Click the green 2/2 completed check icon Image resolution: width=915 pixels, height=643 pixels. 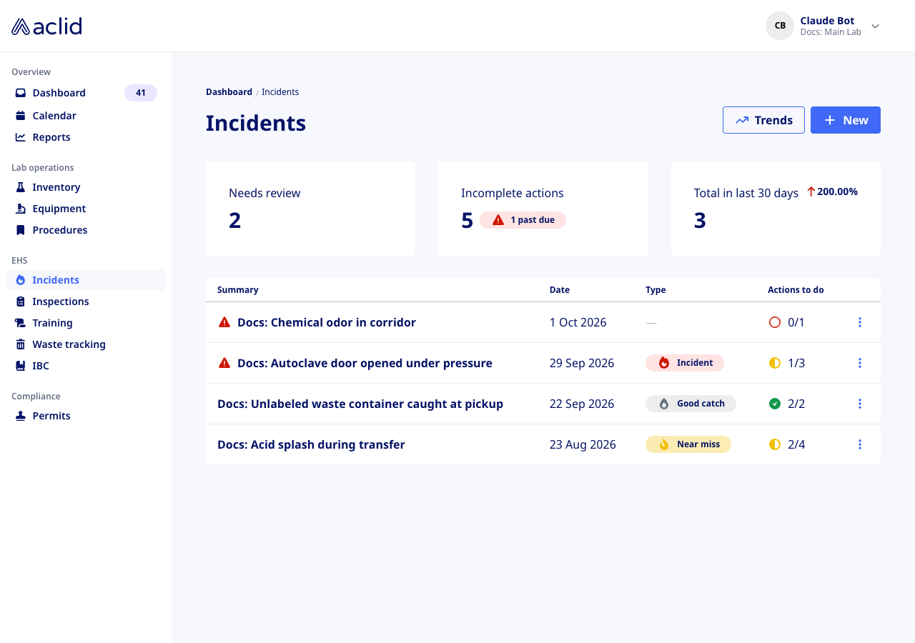(775, 404)
